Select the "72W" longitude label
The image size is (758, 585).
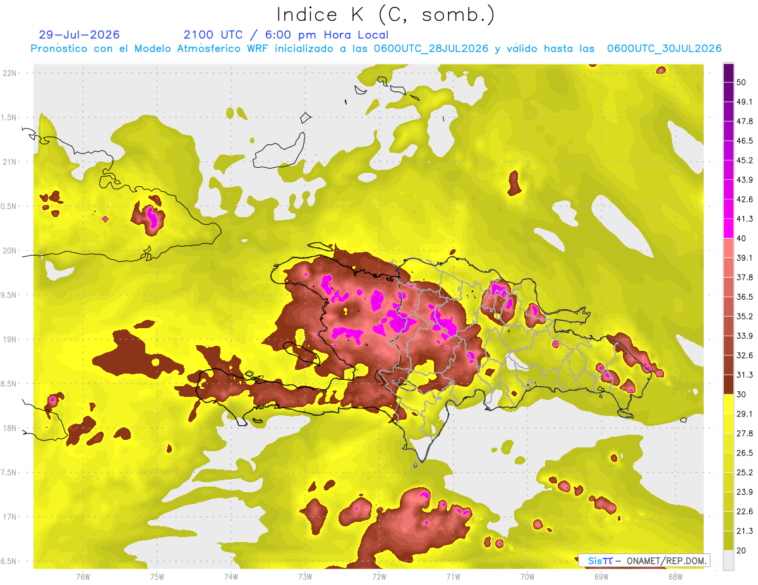point(379,576)
